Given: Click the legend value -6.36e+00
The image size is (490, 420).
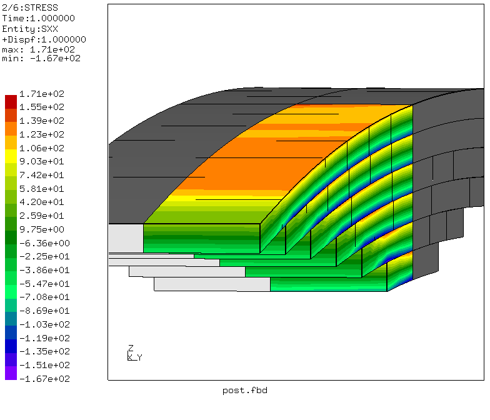Looking at the screenshot, I should point(44,243).
